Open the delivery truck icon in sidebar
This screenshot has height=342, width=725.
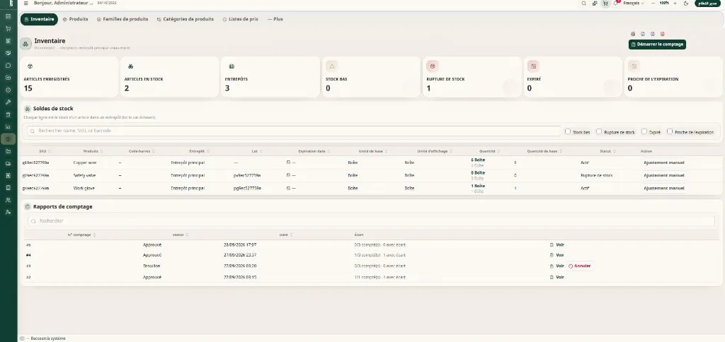(8, 163)
